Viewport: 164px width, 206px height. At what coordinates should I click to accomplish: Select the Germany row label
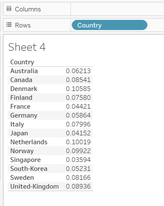click(24, 115)
